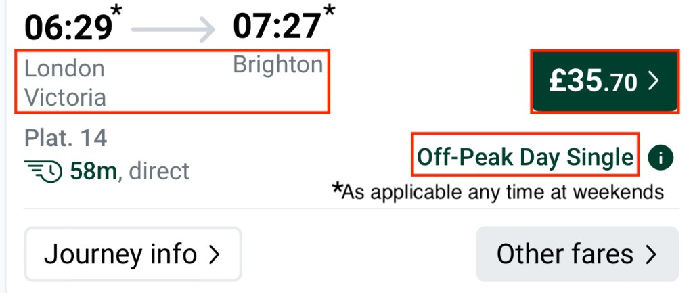Click the 06:29 departure time
693x293 pixels.
(68, 28)
